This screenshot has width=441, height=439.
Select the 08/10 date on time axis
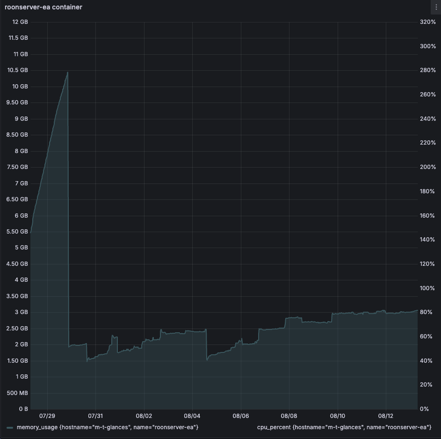(x=338, y=416)
